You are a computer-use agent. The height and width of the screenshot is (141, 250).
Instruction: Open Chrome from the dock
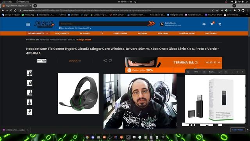[87, 137]
